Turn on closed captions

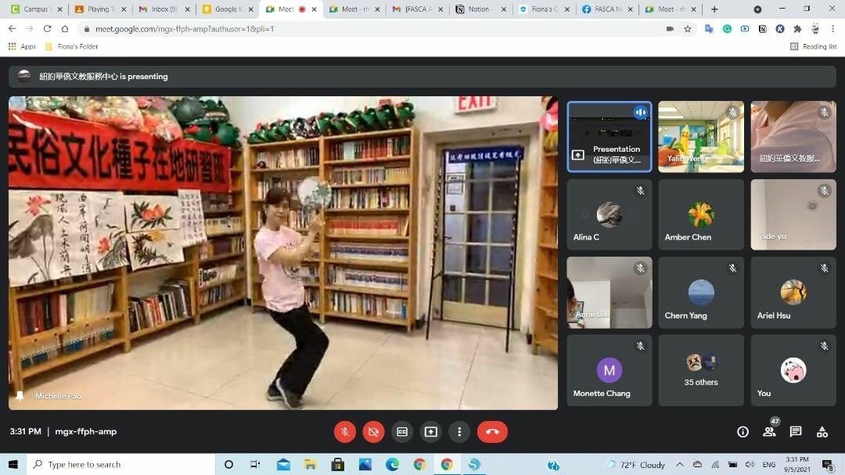pyautogui.click(x=402, y=432)
